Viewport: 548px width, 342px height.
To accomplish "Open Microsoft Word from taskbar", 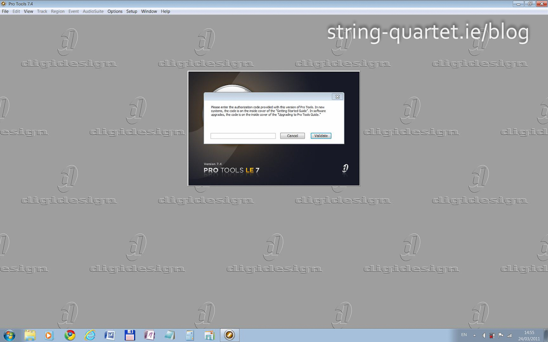I will coord(110,335).
